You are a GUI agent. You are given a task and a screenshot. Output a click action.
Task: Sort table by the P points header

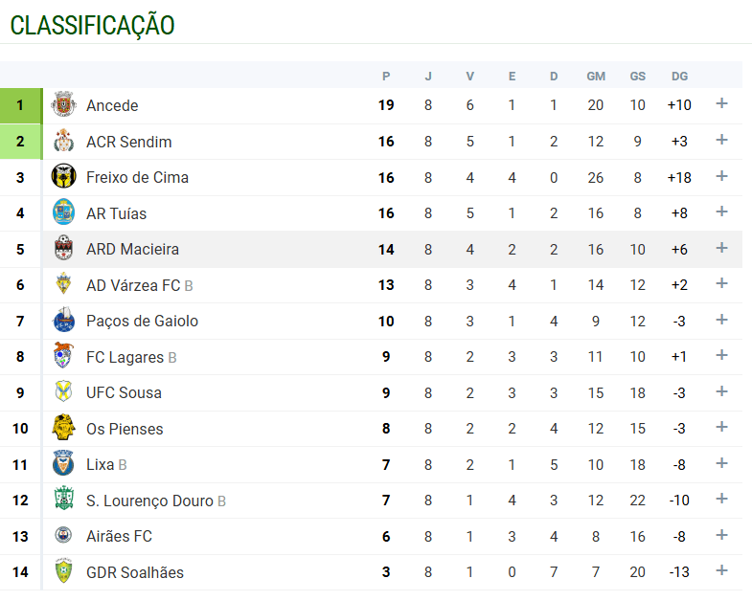(x=386, y=77)
